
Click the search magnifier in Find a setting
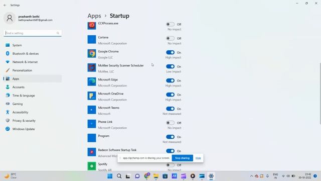58,33
